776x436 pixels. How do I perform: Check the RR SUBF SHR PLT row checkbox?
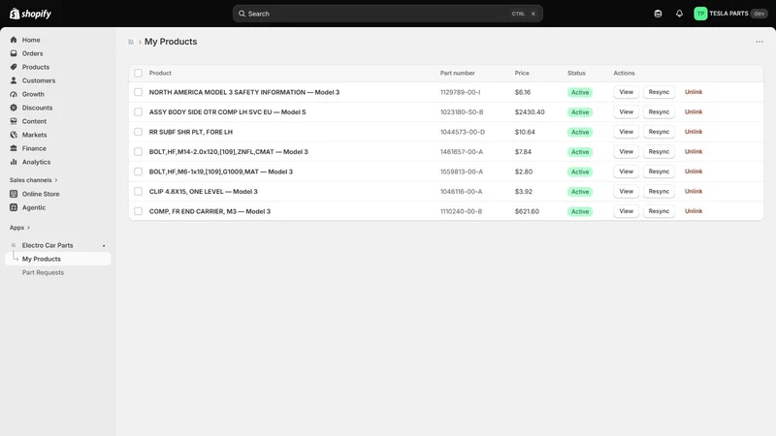138,132
